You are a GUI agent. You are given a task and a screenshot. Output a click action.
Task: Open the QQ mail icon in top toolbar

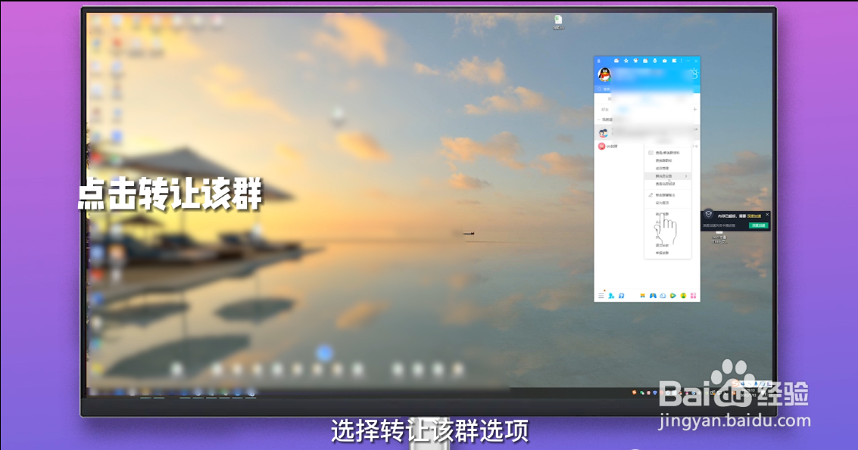tap(617, 61)
